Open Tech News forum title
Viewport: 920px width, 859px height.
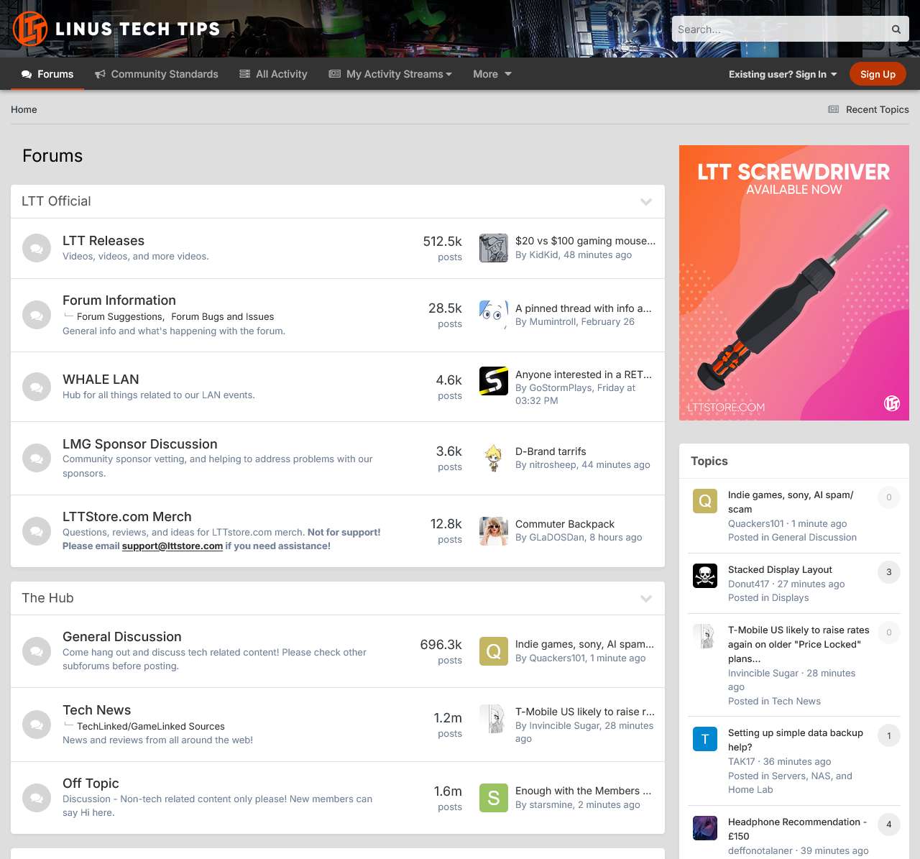(x=97, y=710)
